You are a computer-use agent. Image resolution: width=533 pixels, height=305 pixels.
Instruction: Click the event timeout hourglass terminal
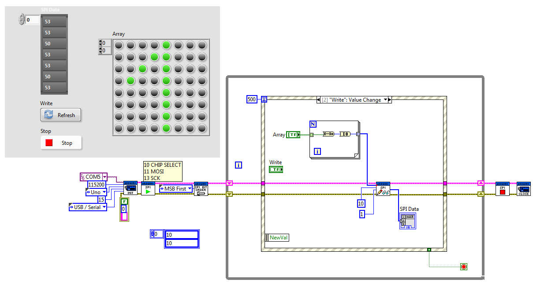point(264,99)
